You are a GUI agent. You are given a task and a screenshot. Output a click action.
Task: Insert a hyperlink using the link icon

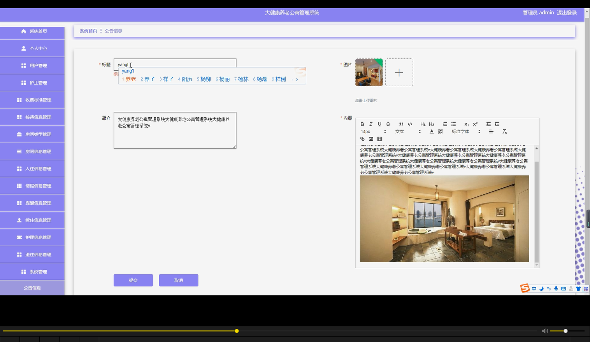362,139
